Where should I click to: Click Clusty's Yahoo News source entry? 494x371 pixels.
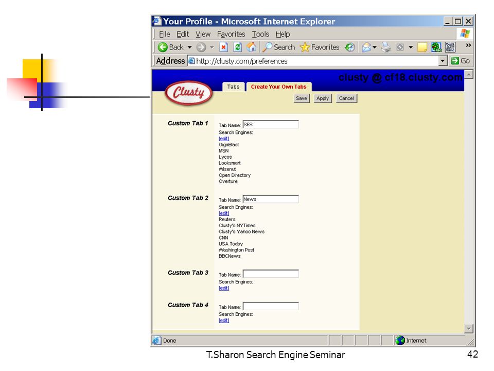[x=242, y=231]
